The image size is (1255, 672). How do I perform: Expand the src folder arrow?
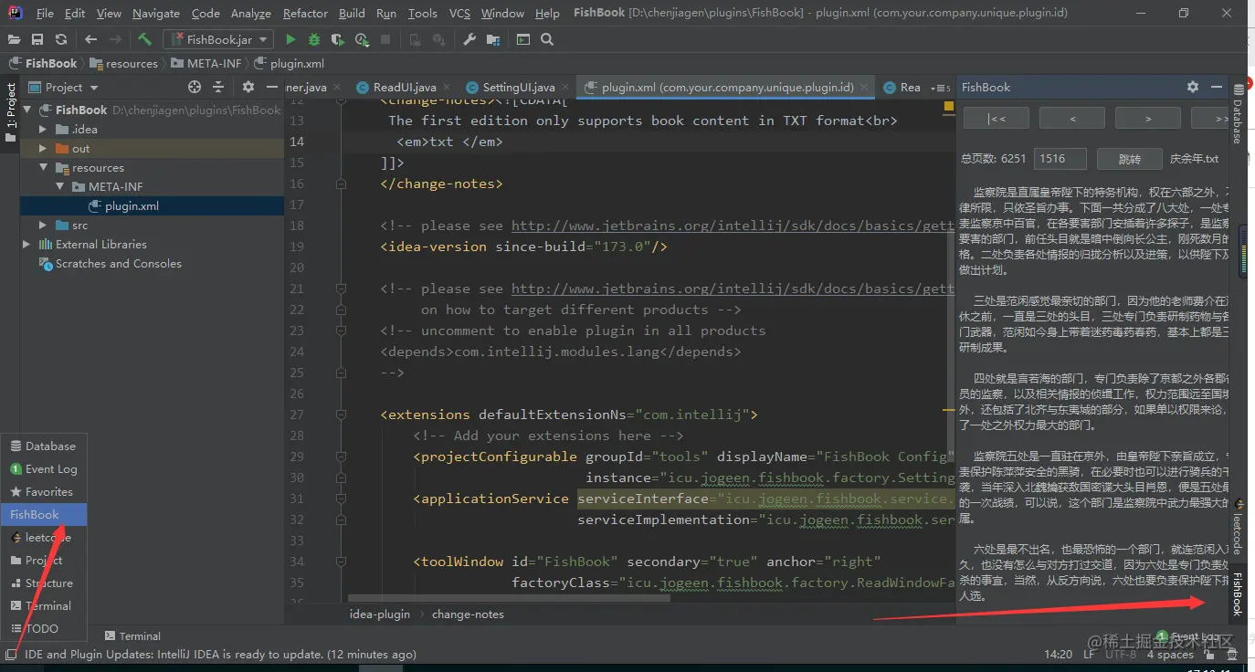click(x=43, y=225)
